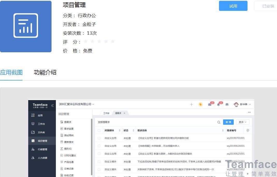Open column settings gear in the table header
Image resolution: width=277 pixels, height=177 pixels.
click(x=247, y=130)
